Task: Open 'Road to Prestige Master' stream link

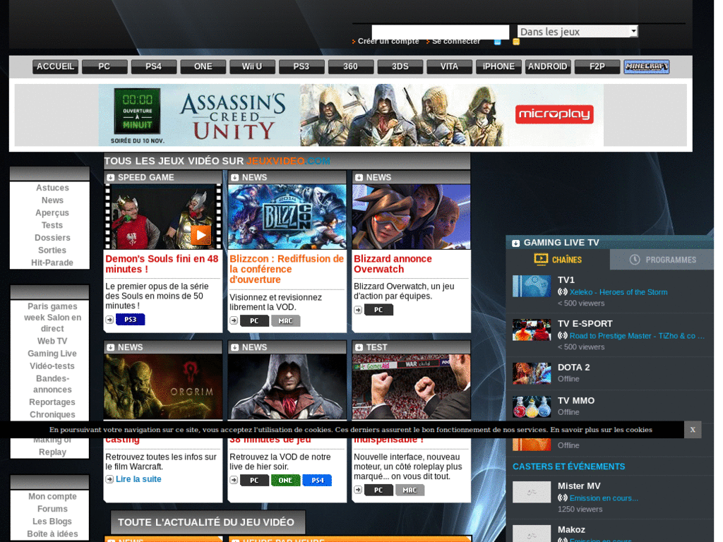Action: [x=638, y=336]
